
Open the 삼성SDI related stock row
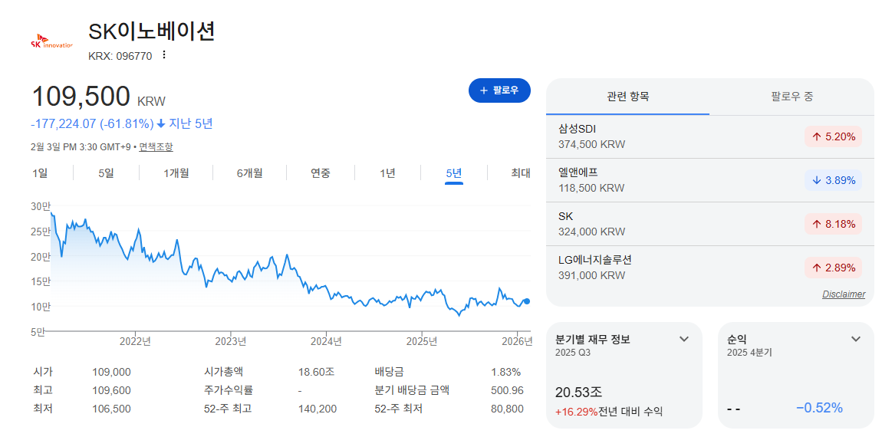pyautogui.click(x=710, y=136)
